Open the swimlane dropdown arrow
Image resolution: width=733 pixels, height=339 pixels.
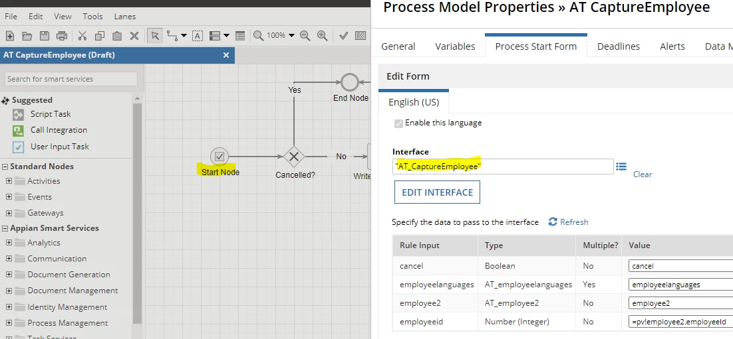(226, 36)
